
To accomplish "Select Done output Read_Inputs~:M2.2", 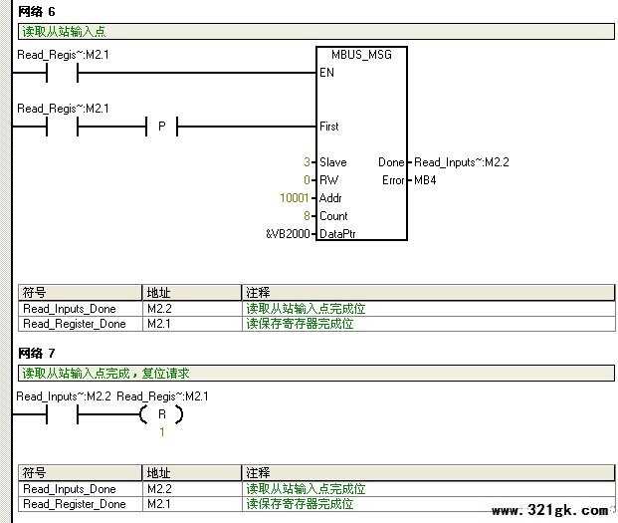I will pos(462,162).
